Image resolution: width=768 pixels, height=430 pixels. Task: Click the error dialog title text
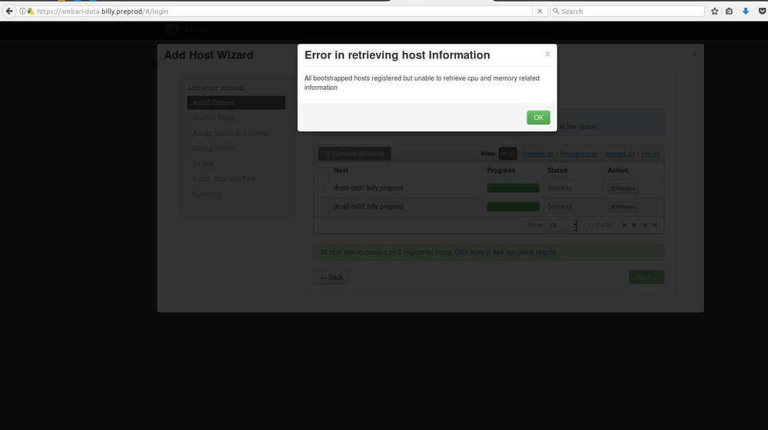[397, 55]
